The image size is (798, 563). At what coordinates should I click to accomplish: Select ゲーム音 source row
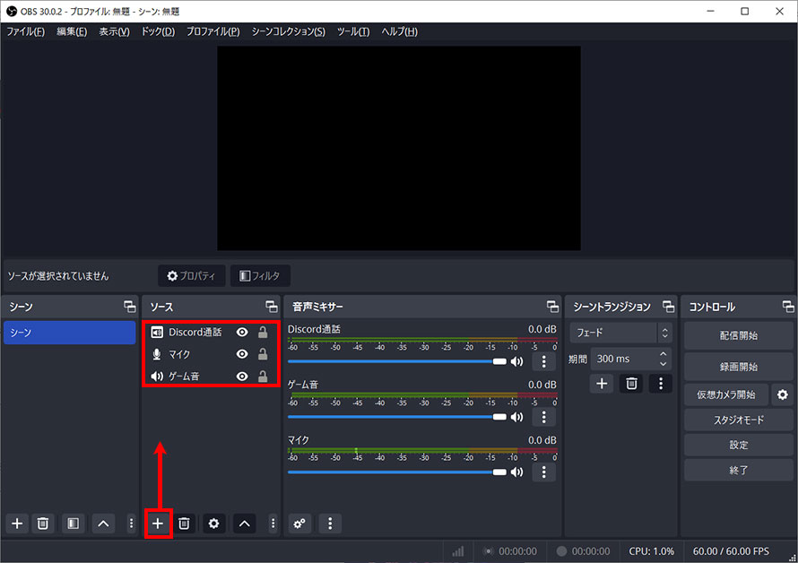[x=211, y=377]
